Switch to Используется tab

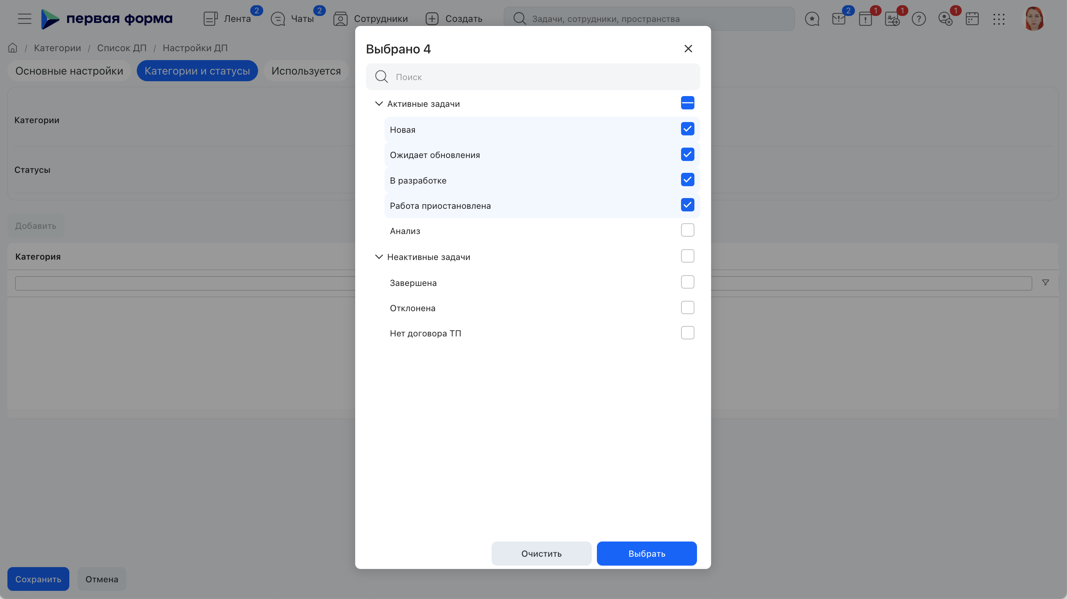(x=306, y=71)
